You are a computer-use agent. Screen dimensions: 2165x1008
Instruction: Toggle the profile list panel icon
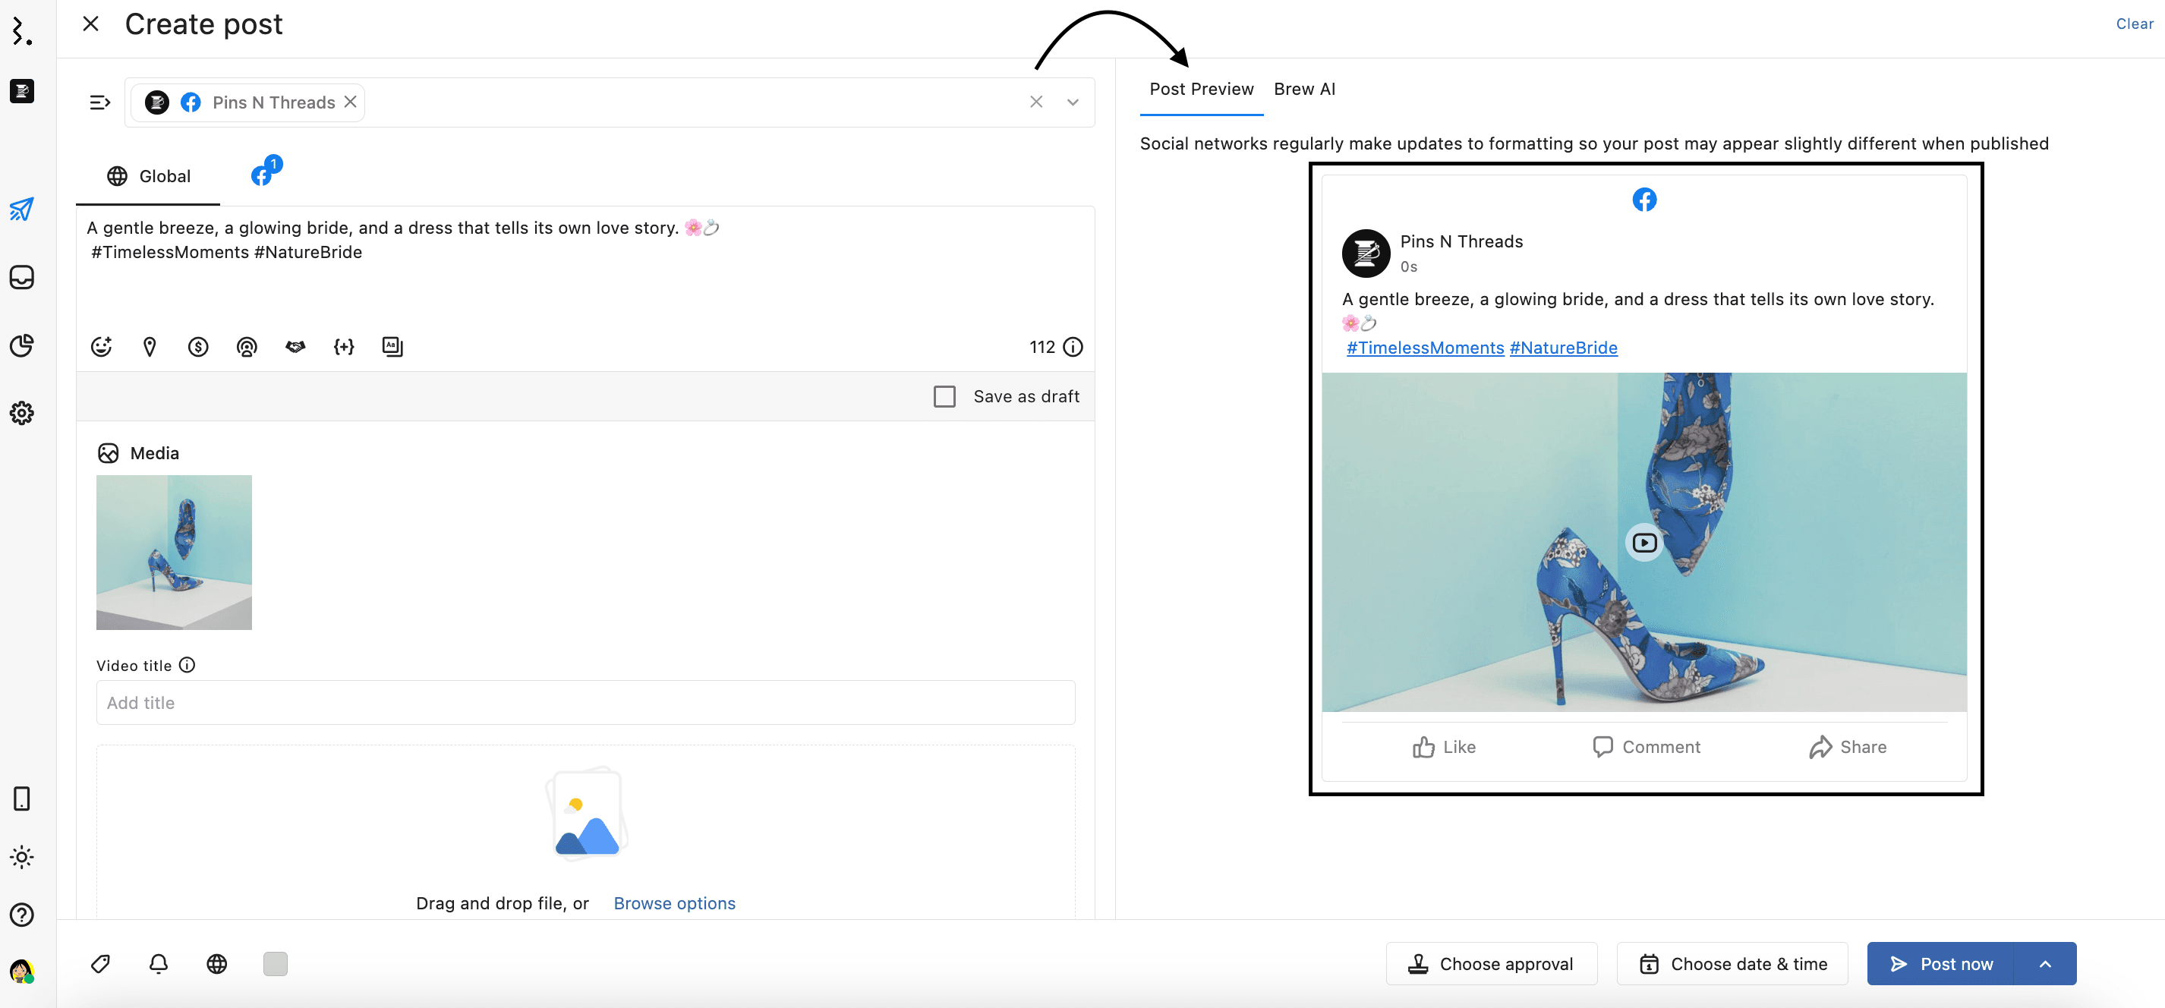(x=100, y=102)
